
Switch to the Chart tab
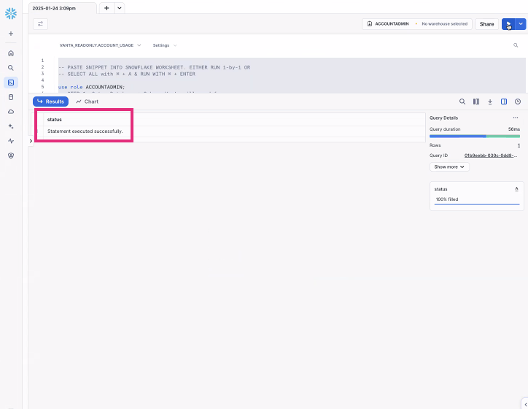88,102
